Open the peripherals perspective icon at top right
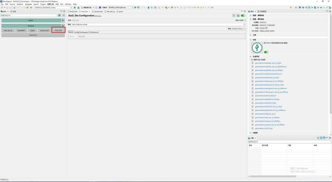The height and width of the screenshot is (182, 332). pyautogui.click(x=309, y=8)
